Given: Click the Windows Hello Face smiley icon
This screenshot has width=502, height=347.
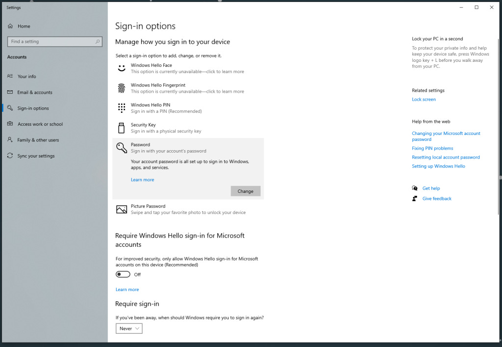Looking at the screenshot, I should pyautogui.click(x=122, y=68).
